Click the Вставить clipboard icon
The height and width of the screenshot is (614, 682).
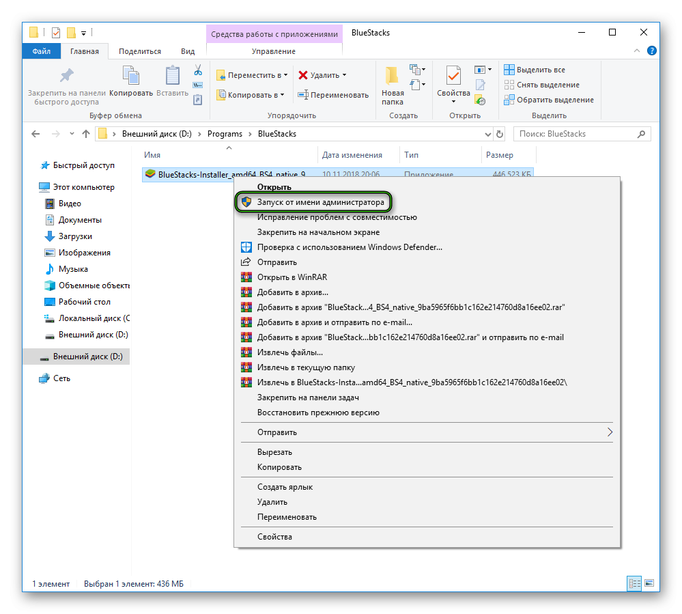[x=172, y=76]
